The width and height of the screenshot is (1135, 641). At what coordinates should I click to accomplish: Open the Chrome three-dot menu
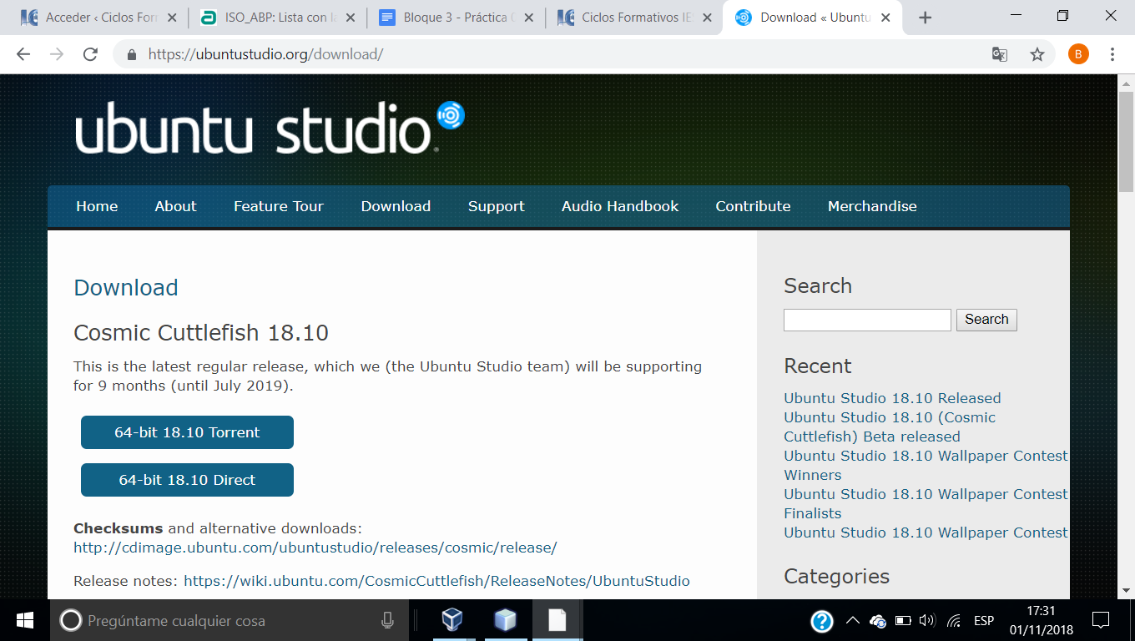coord(1112,54)
